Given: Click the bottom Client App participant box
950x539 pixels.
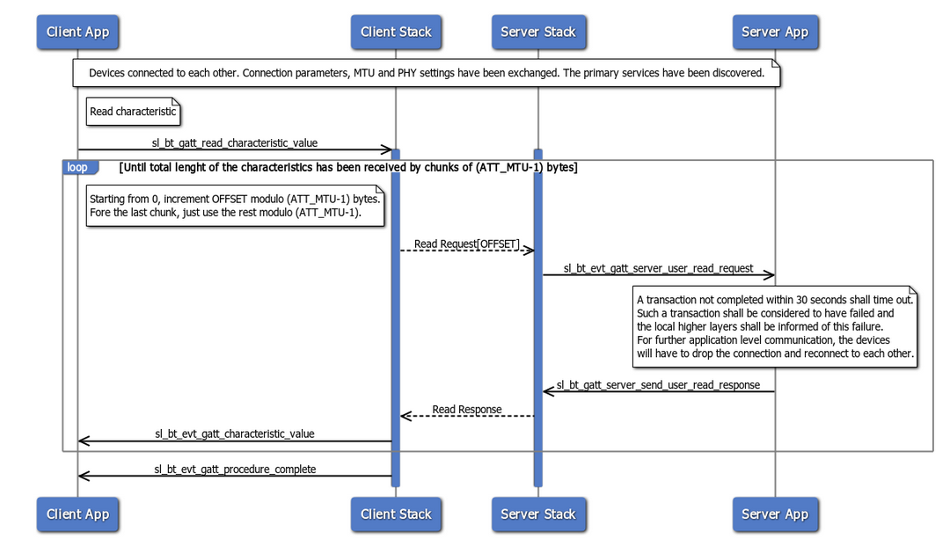Looking at the screenshot, I should tap(77, 514).
